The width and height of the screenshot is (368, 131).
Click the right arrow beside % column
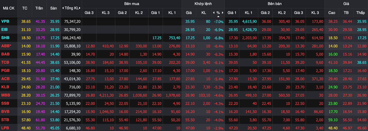click(223, 13)
